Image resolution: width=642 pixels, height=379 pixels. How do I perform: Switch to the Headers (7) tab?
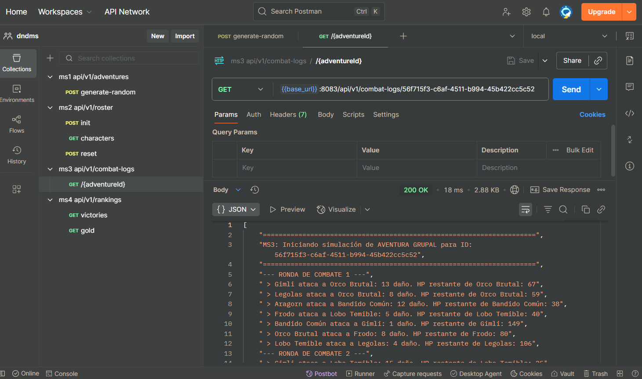(x=288, y=114)
